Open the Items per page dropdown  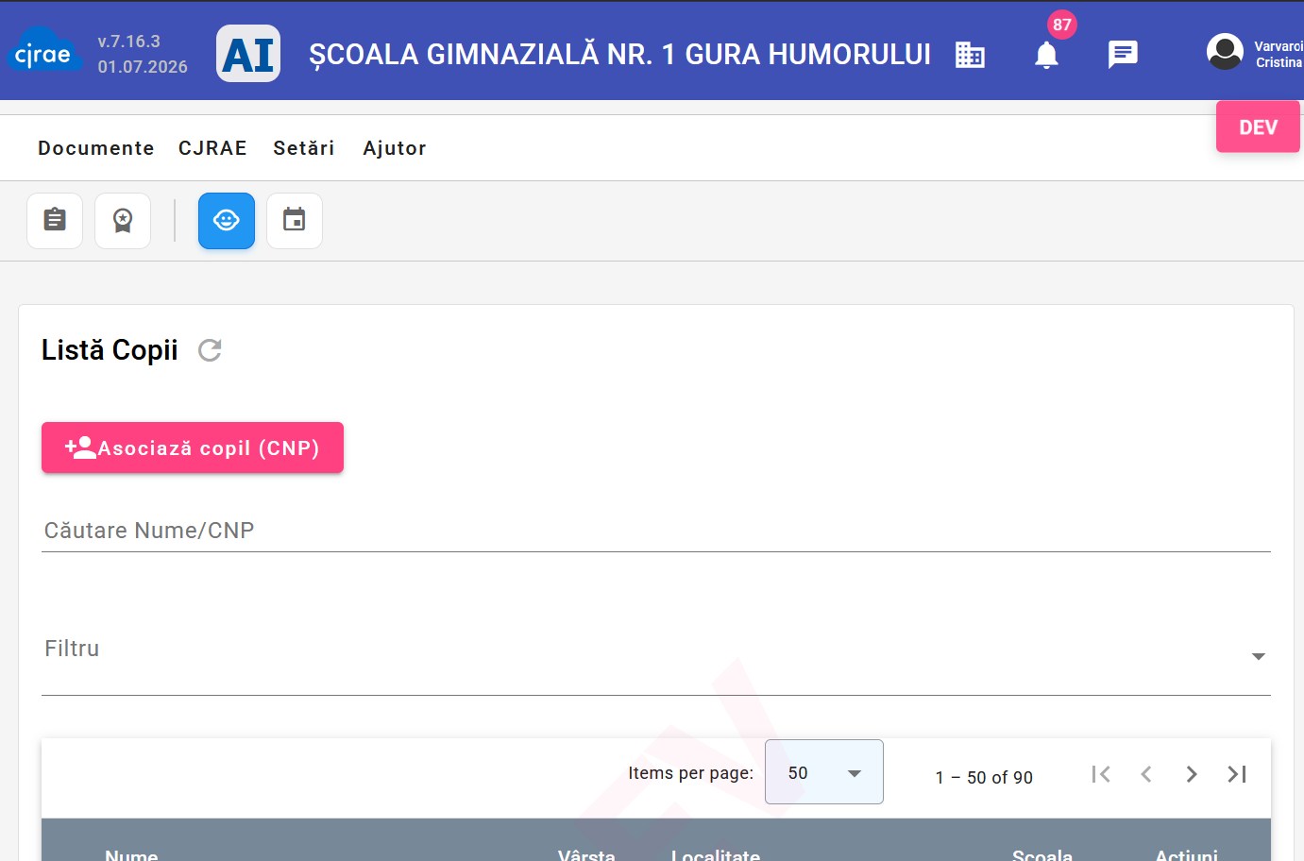click(x=824, y=772)
